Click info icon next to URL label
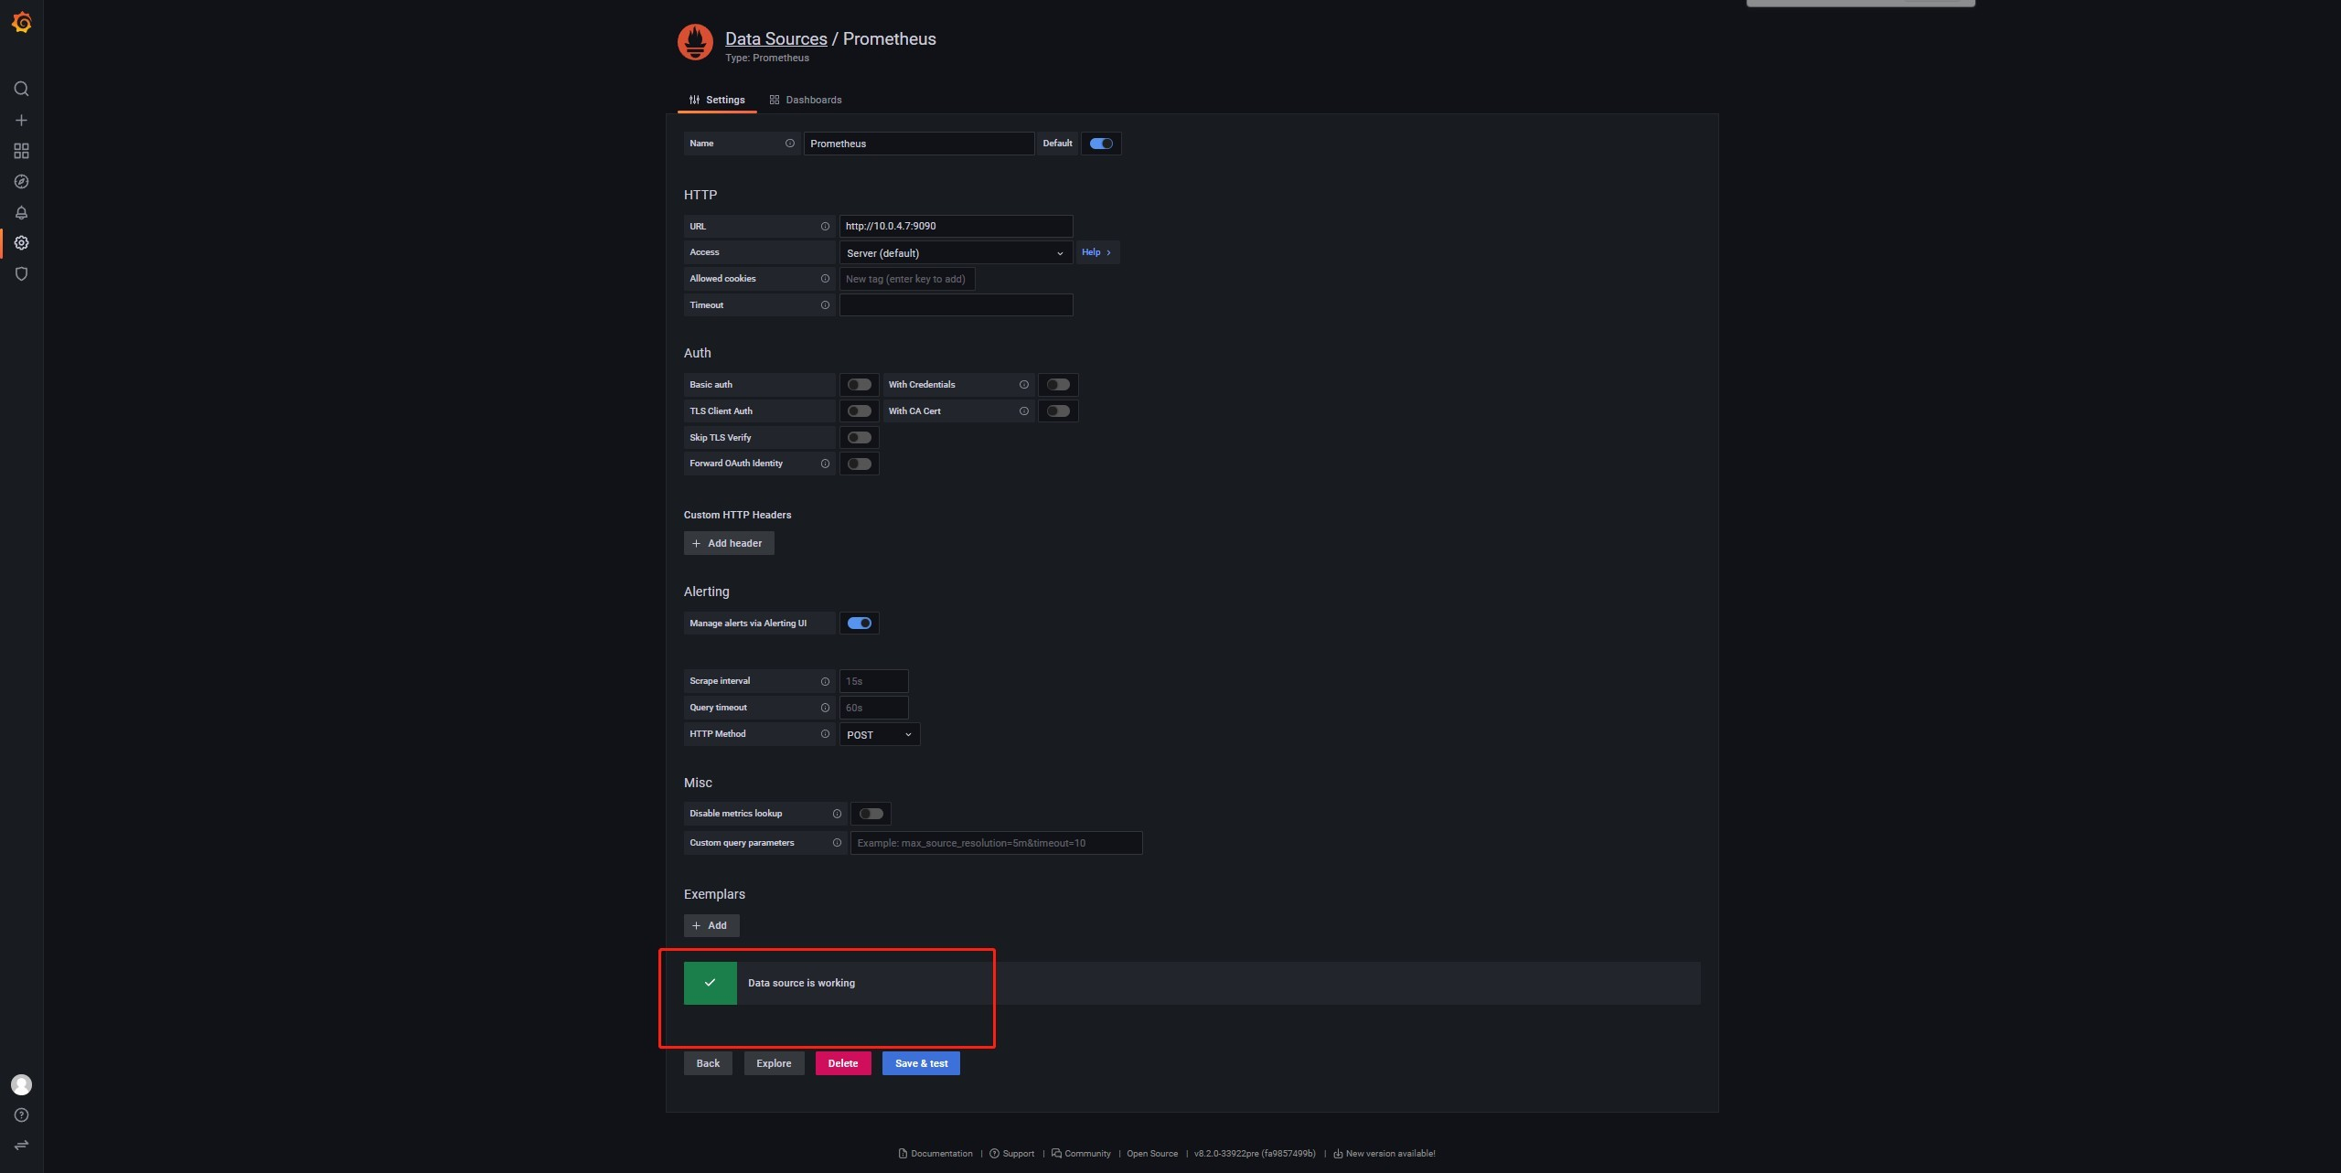This screenshot has width=2341, height=1173. [x=825, y=227]
